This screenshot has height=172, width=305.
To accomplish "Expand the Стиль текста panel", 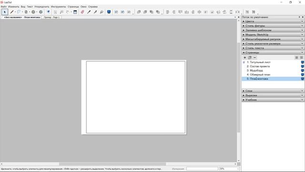I will (x=273, y=48).
